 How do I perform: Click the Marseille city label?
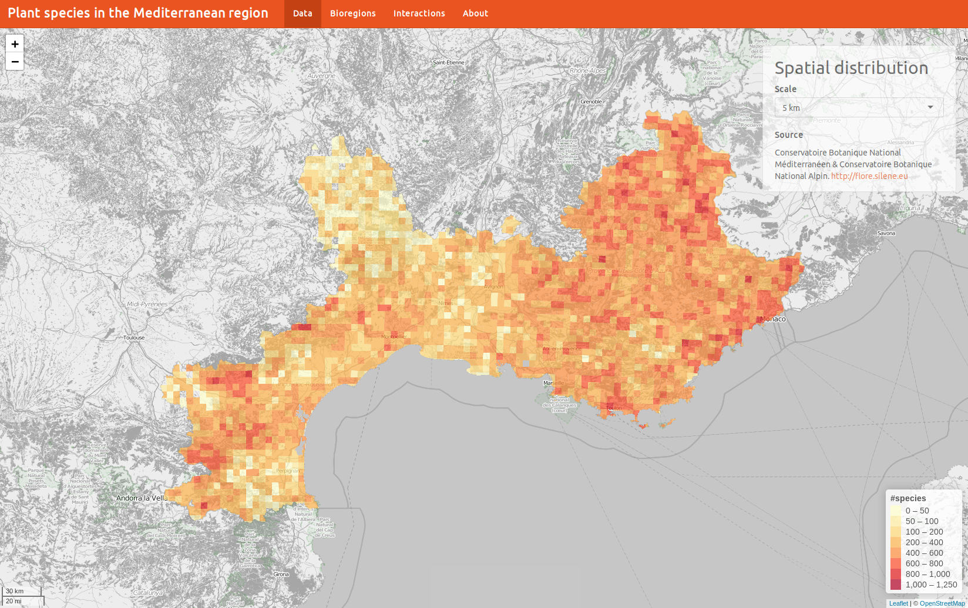pos(553,383)
